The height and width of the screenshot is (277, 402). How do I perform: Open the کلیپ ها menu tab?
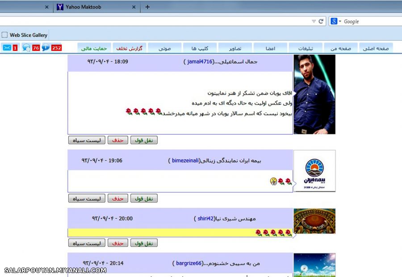click(200, 48)
